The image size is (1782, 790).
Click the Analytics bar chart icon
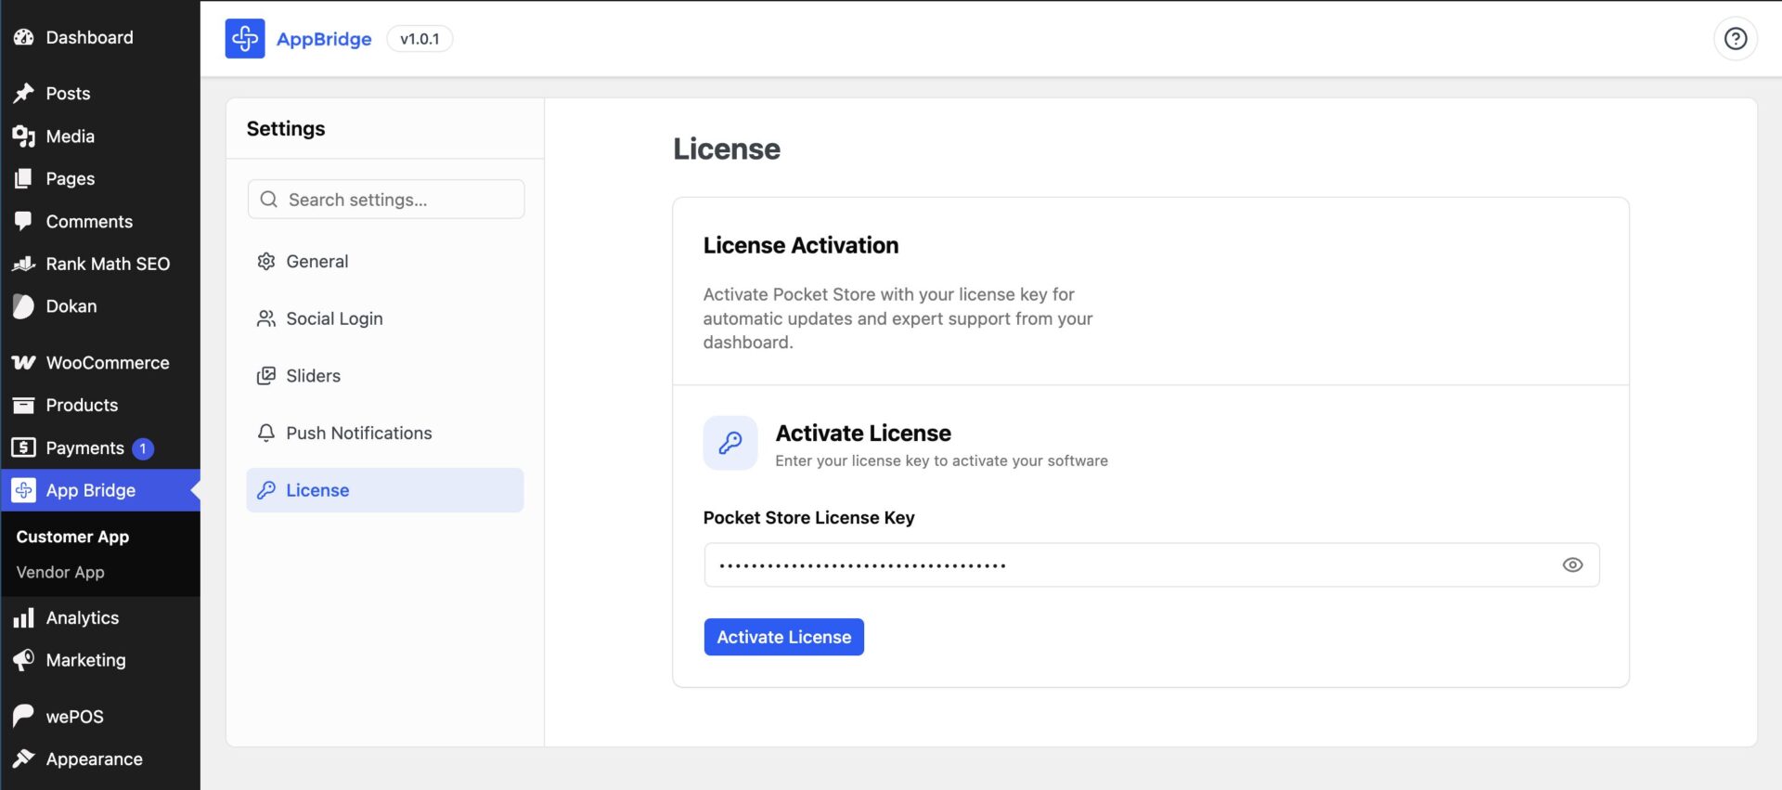click(x=24, y=617)
